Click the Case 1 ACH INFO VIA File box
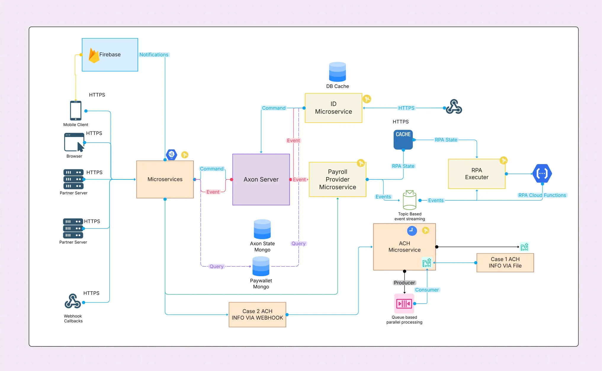602x371 pixels. (505, 263)
